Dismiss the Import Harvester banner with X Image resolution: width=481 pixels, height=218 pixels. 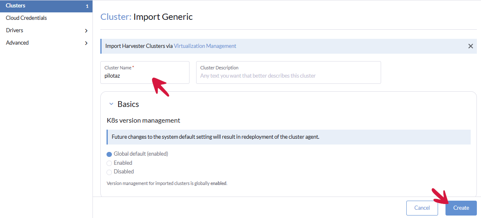pyautogui.click(x=470, y=46)
